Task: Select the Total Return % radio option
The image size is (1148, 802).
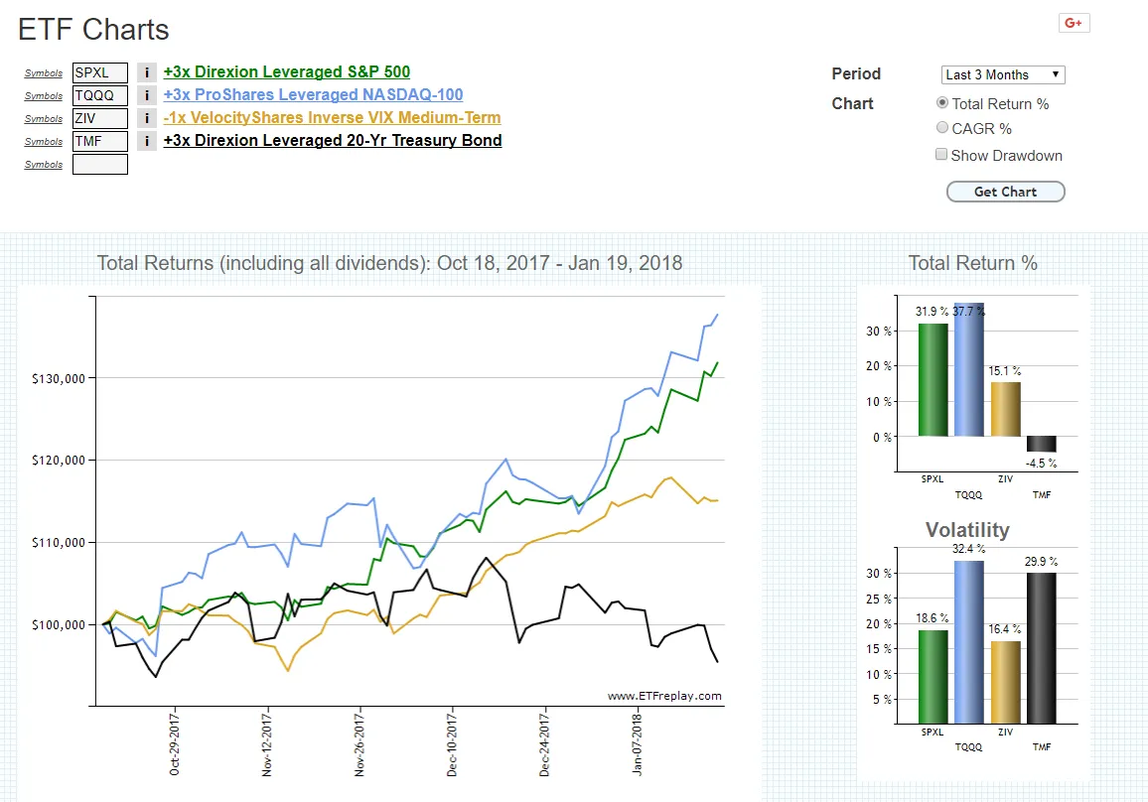Action: [942, 103]
